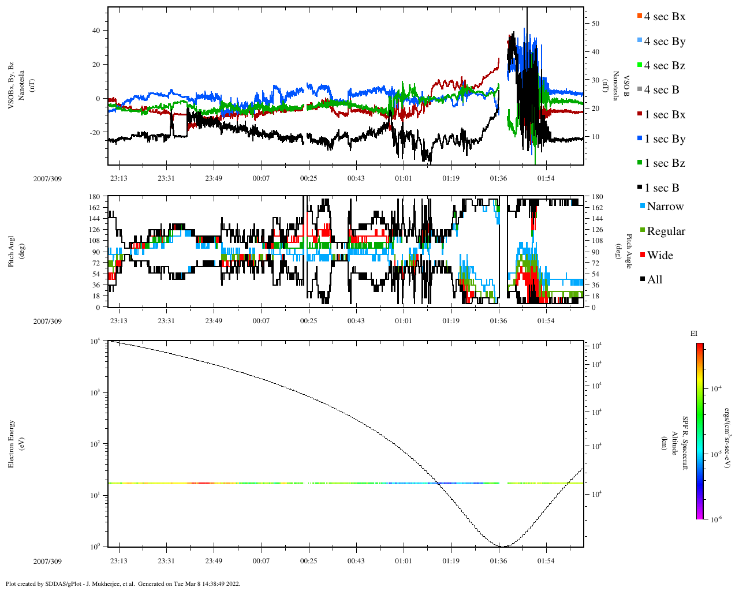Click 23:13 tick on the magnetic field panel
The image size is (739, 591).
coord(119,178)
